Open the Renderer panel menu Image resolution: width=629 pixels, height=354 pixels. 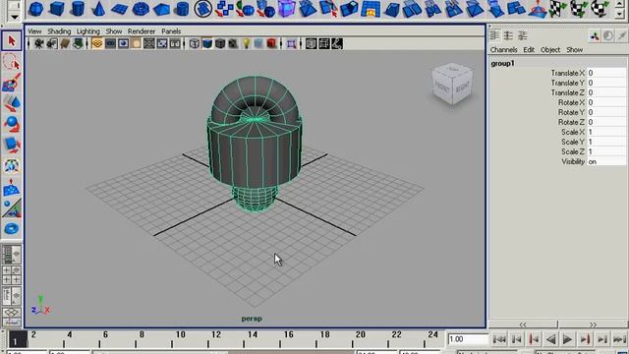pyautogui.click(x=142, y=31)
